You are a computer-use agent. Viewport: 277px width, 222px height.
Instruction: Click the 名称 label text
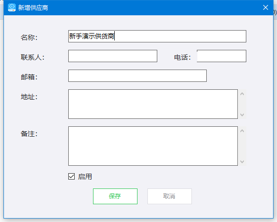pos(29,37)
